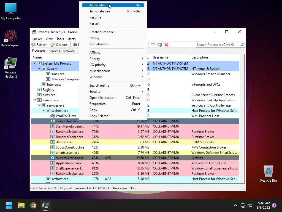Collapse the wininit.exe tree node

(35, 100)
